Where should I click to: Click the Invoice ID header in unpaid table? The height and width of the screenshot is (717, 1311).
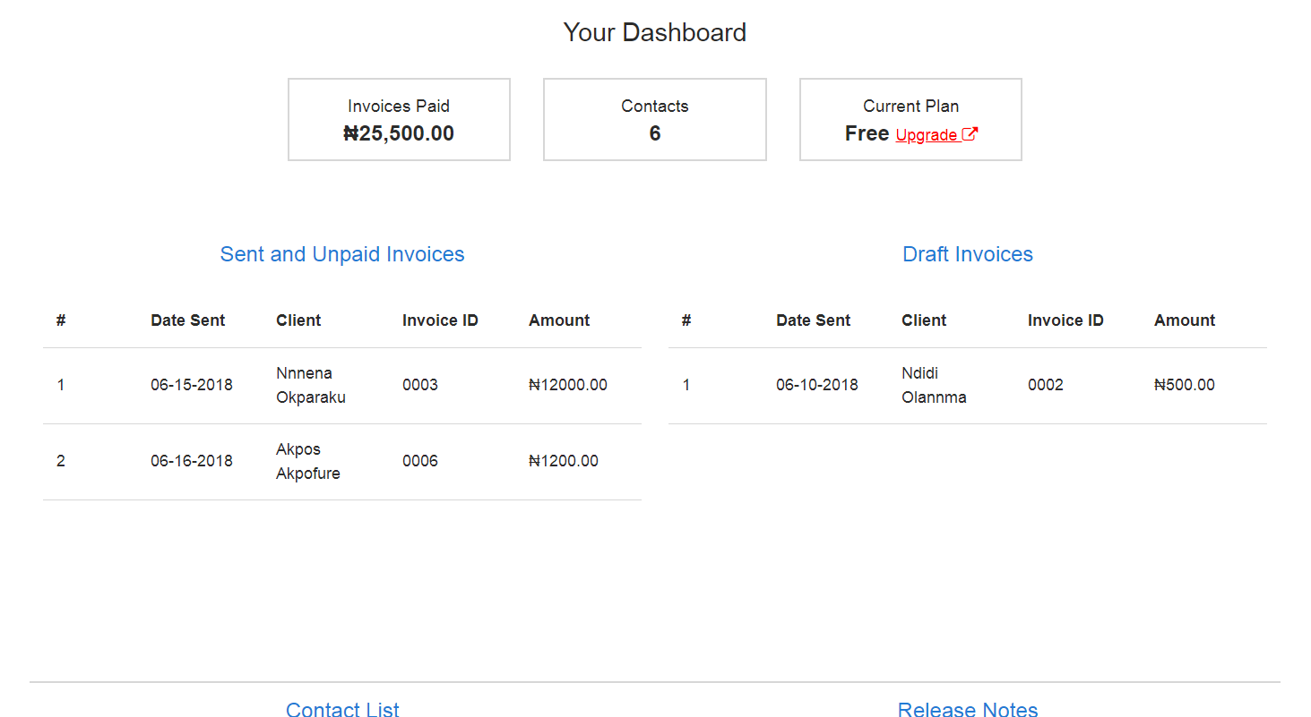tap(440, 320)
